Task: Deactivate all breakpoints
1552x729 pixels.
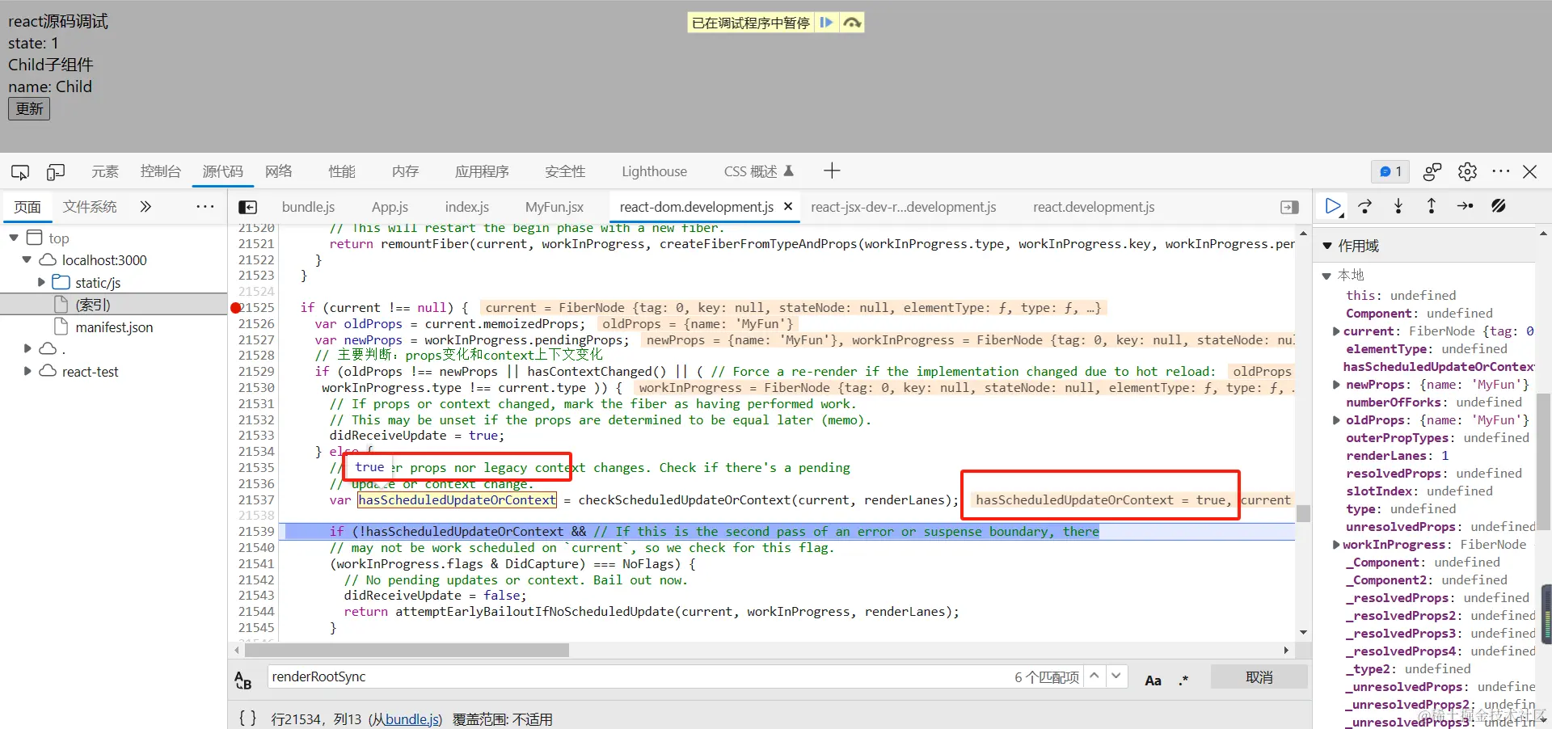Action: 1498,206
